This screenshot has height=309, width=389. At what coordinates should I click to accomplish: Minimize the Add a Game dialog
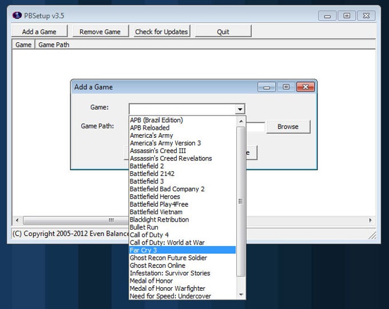[267, 87]
